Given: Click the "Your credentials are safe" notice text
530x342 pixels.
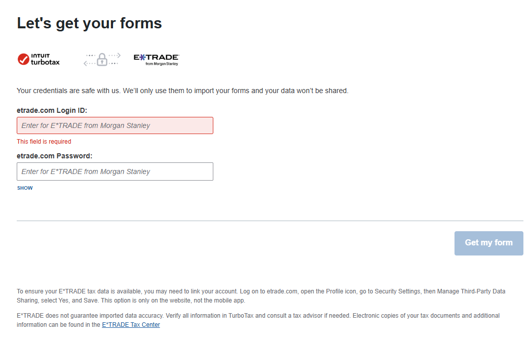Looking at the screenshot, I should (182, 91).
